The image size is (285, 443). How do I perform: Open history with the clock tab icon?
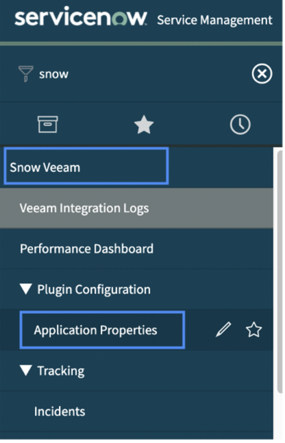coord(240,125)
